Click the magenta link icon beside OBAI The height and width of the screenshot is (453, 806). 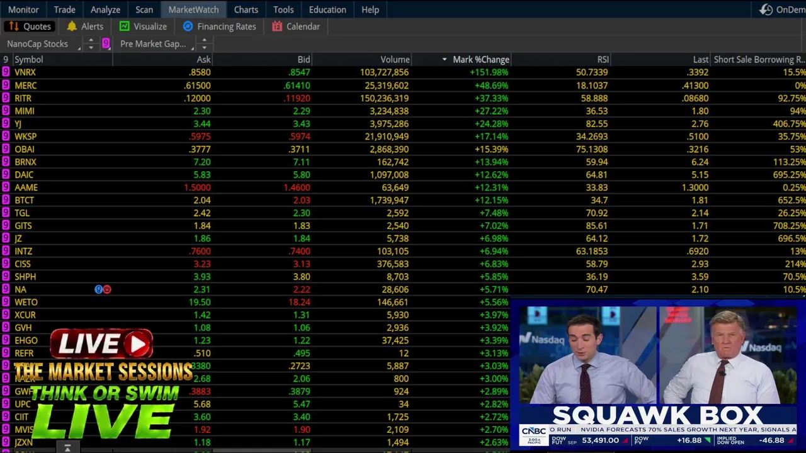(x=6, y=149)
